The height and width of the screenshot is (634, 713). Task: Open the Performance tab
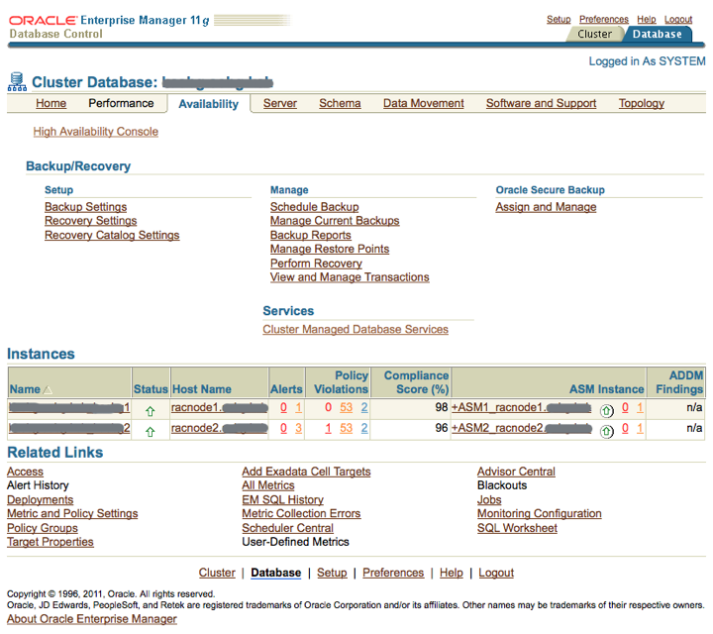(121, 103)
